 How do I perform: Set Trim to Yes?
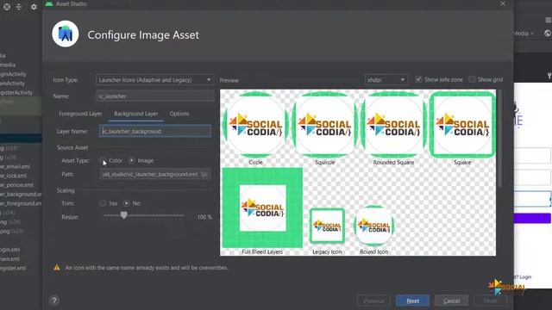pyautogui.click(x=103, y=203)
